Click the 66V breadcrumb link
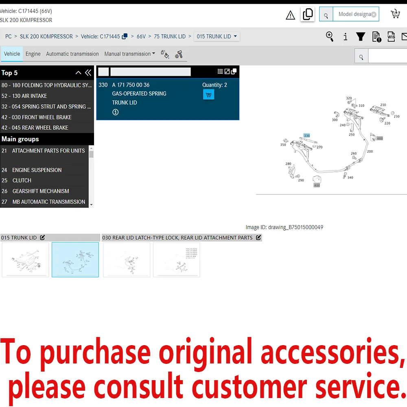The height and width of the screenshot is (407, 407). click(141, 36)
